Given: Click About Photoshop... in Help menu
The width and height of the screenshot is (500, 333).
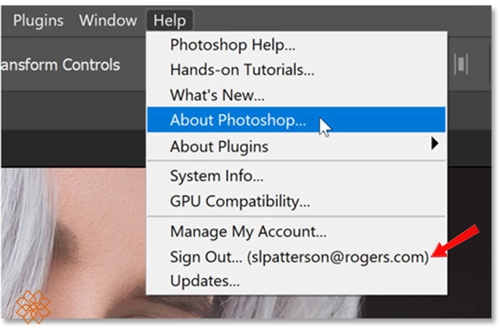Looking at the screenshot, I should pos(296,120).
